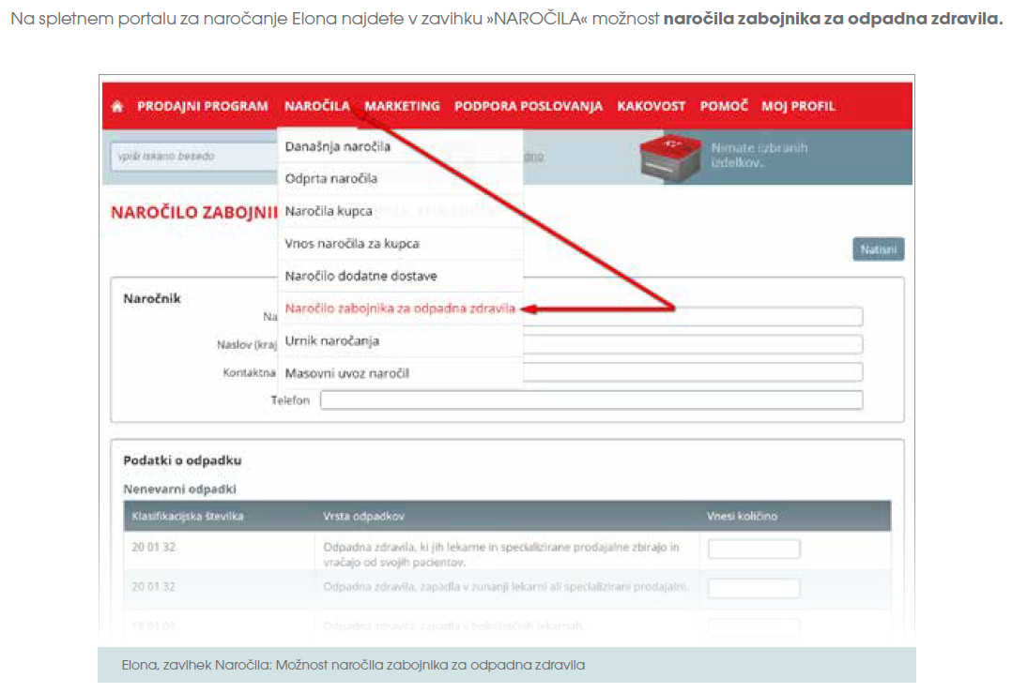Click the Vrsta odpadkov column header
This screenshot has height=693, width=1012.
[363, 517]
